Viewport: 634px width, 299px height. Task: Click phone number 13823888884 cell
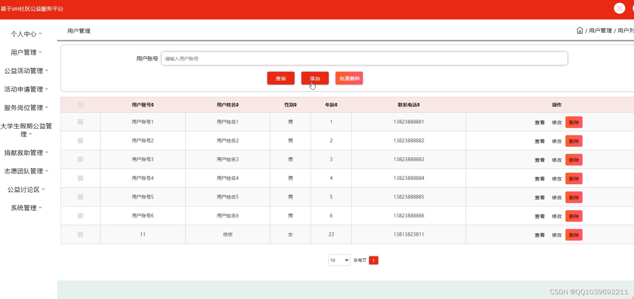(408, 178)
